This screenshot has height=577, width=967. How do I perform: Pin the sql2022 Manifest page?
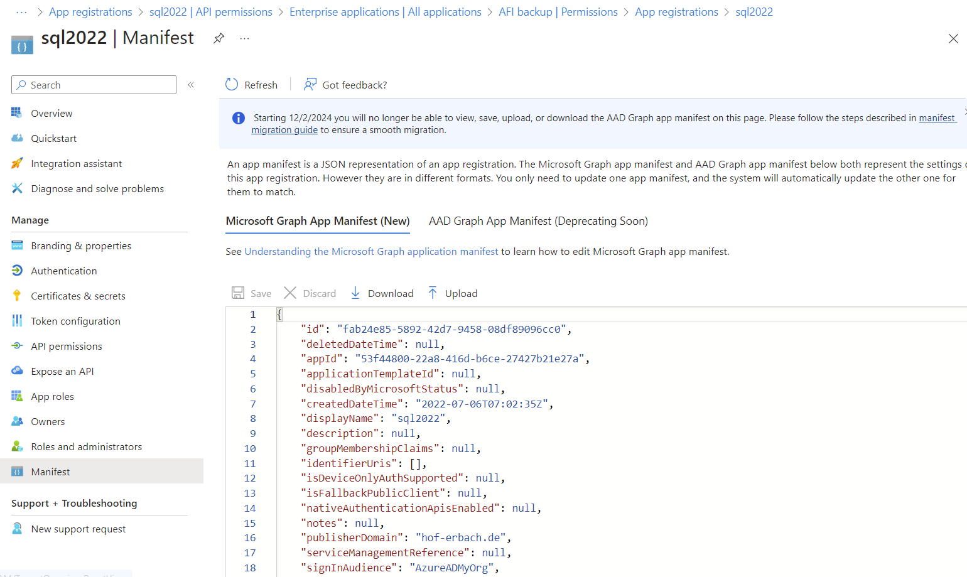point(219,38)
